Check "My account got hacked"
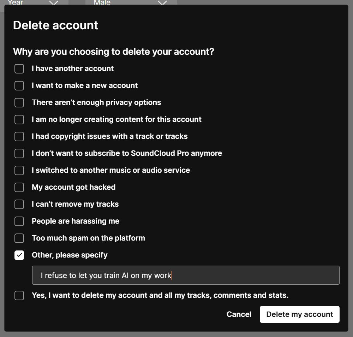Screen dimensions: 353x337 click(x=19, y=187)
